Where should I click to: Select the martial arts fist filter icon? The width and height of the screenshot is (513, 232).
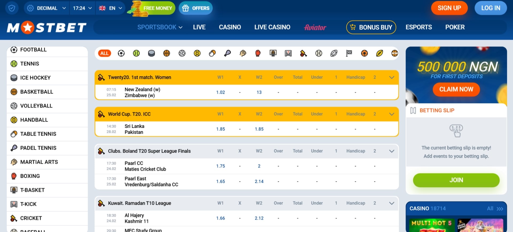pyautogui.click(x=243, y=53)
